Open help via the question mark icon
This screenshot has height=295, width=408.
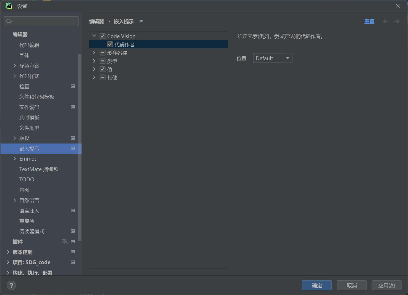point(11,285)
